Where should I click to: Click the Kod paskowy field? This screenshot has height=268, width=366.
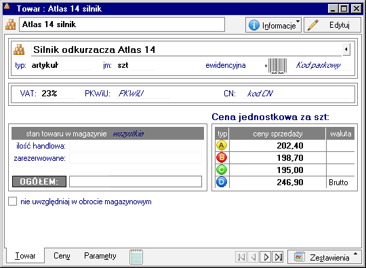pyautogui.click(x=322, y=65)
